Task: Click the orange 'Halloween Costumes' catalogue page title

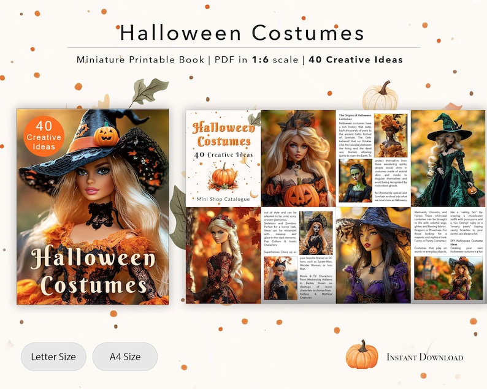Action: tap(224, 134)
